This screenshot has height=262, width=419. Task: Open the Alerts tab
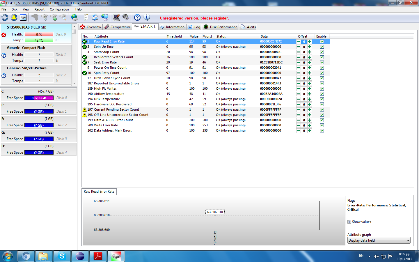pos(248,27)
